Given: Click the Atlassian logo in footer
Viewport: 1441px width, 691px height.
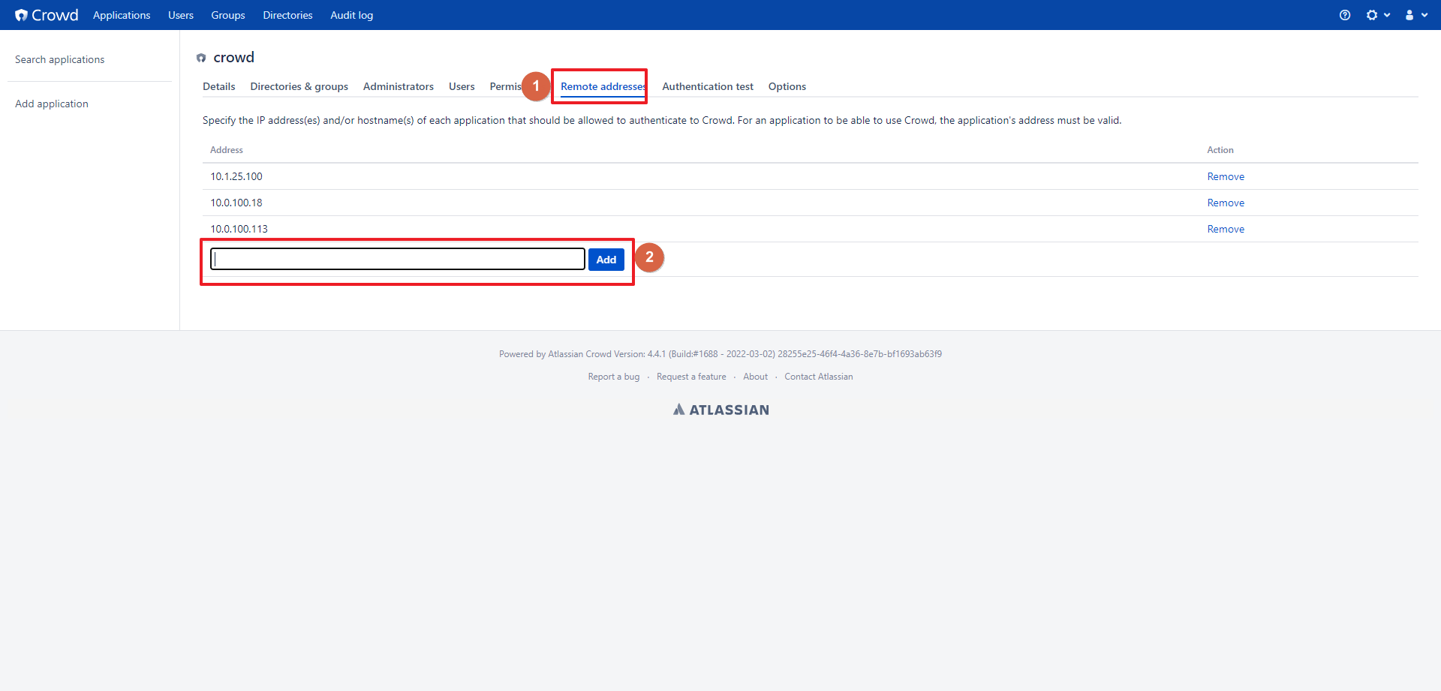Looking at the screenshot, I should tap(720, 410).
